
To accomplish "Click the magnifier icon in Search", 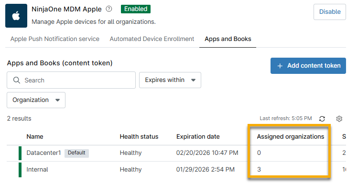I will point(17,80).
